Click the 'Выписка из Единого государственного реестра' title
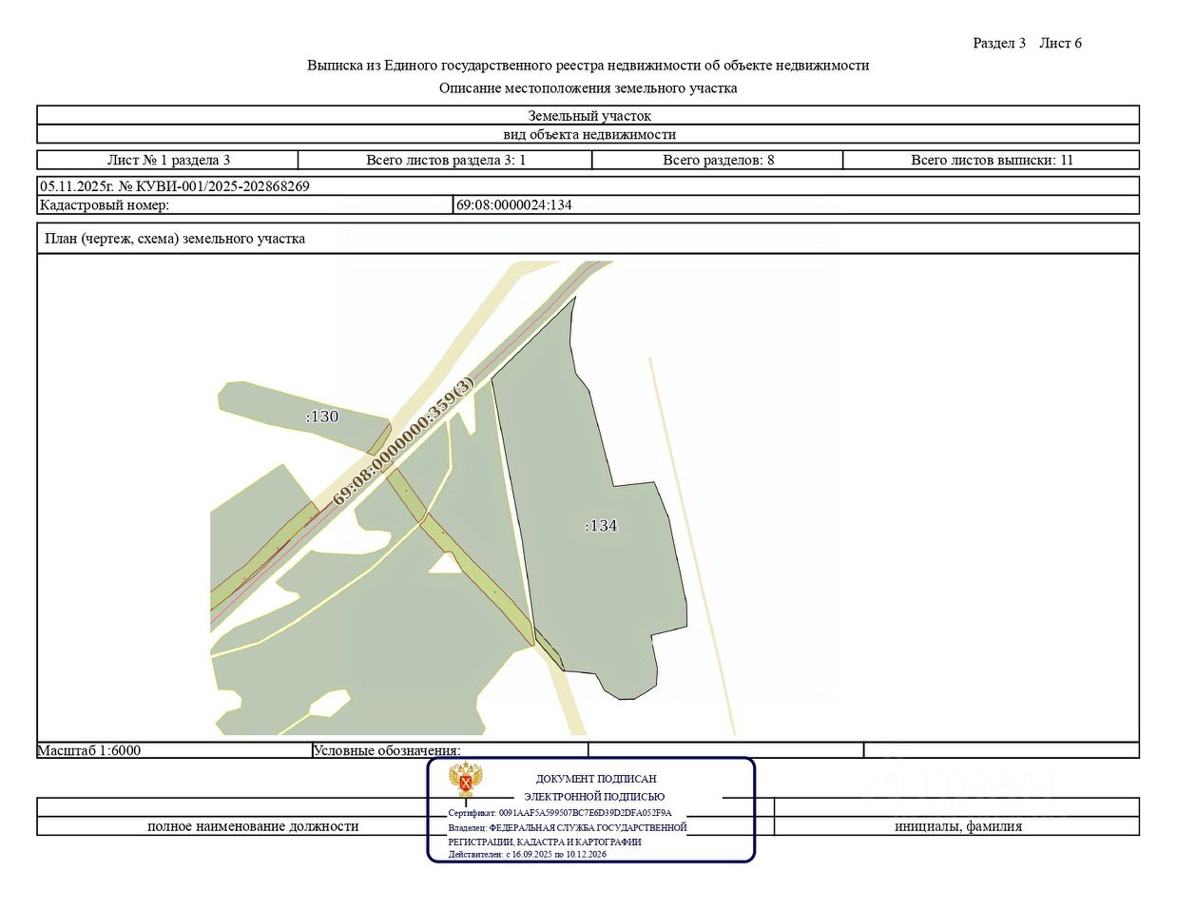Image resolution: width=1177 pixels, height=910 pixels. pos(588,66)
